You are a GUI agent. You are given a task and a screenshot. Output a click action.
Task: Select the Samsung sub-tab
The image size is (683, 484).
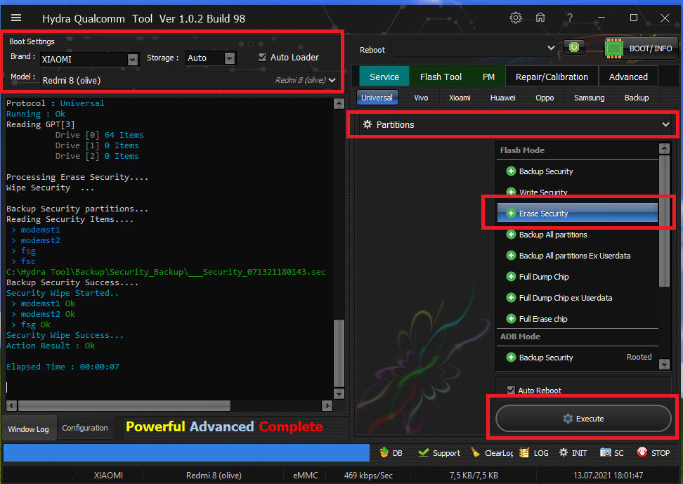click(x=589, y=98)
